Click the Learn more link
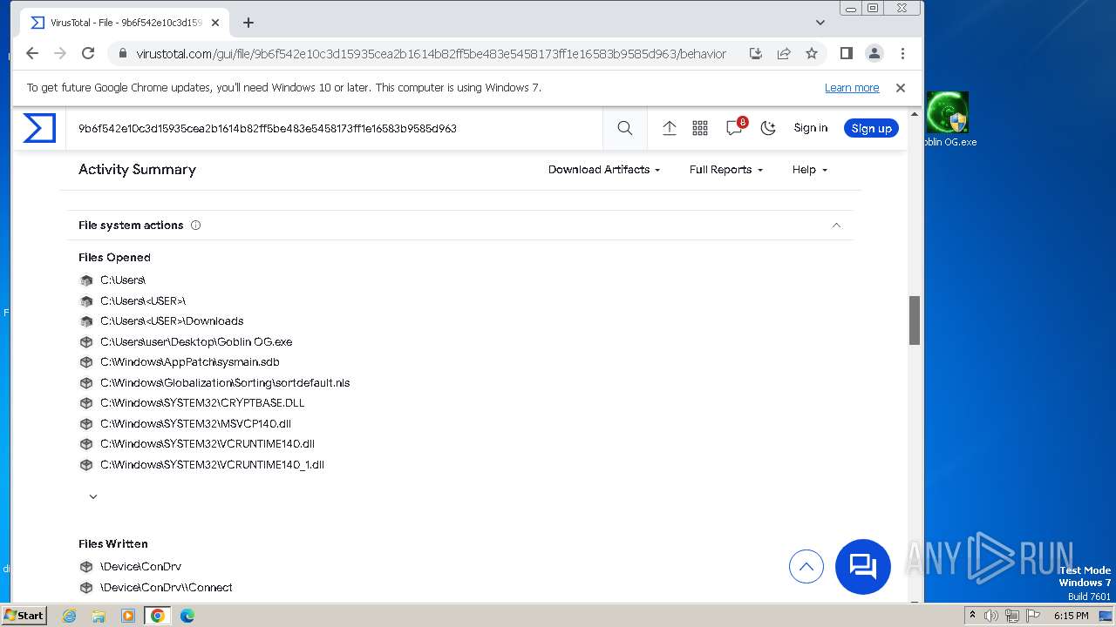 click(x=852, y=88)
